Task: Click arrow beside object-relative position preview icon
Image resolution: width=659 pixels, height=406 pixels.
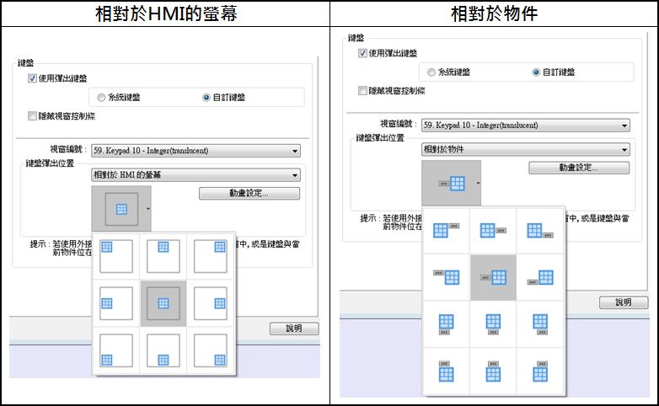Action: coord(479,183)
